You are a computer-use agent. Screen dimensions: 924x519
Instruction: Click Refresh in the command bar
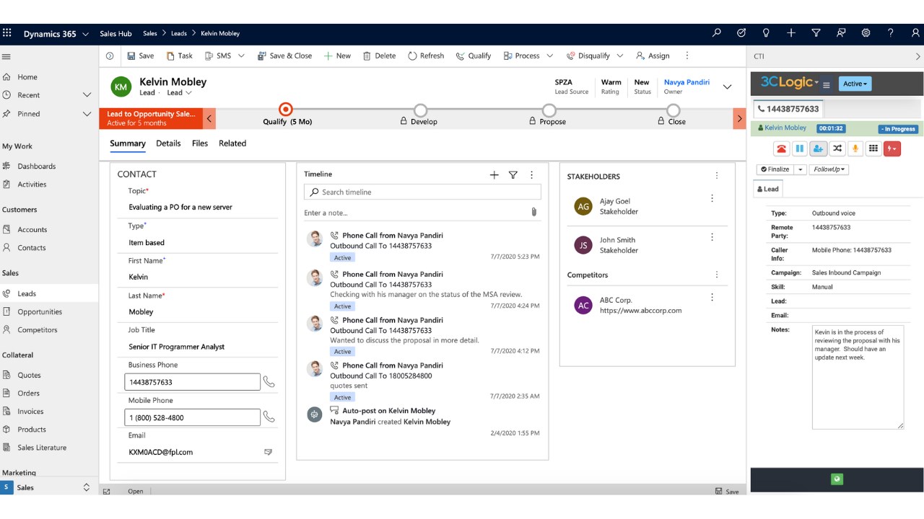click(x=426, y=56)
